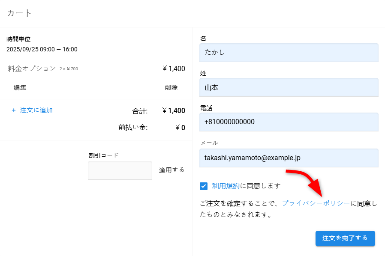385x256 pixels.
Task: Open the プライバシーポリシー link
Action: pyautogui.click(x=316, y=203)
